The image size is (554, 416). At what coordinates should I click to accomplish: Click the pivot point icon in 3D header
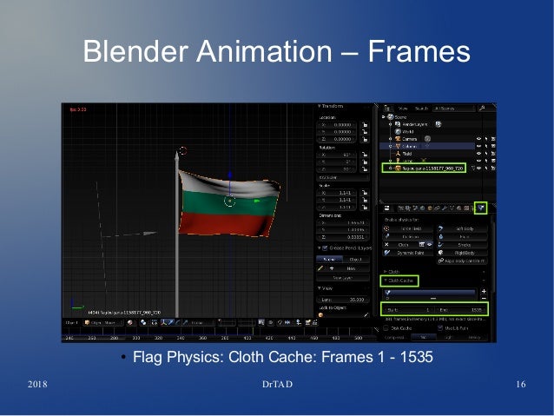(143, 322)
